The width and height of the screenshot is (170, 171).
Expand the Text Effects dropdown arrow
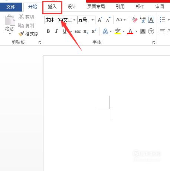click(111, 31)
